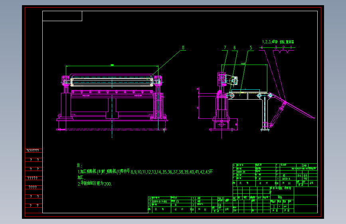346x224 pixels.
Task: Click balloon number 5 on side view
Action: (x=251, y=47)
